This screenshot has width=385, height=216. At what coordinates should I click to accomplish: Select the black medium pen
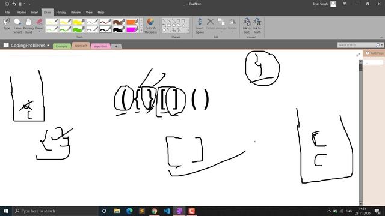105,29
